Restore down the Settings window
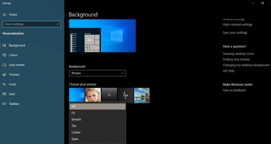 (262, 3)
